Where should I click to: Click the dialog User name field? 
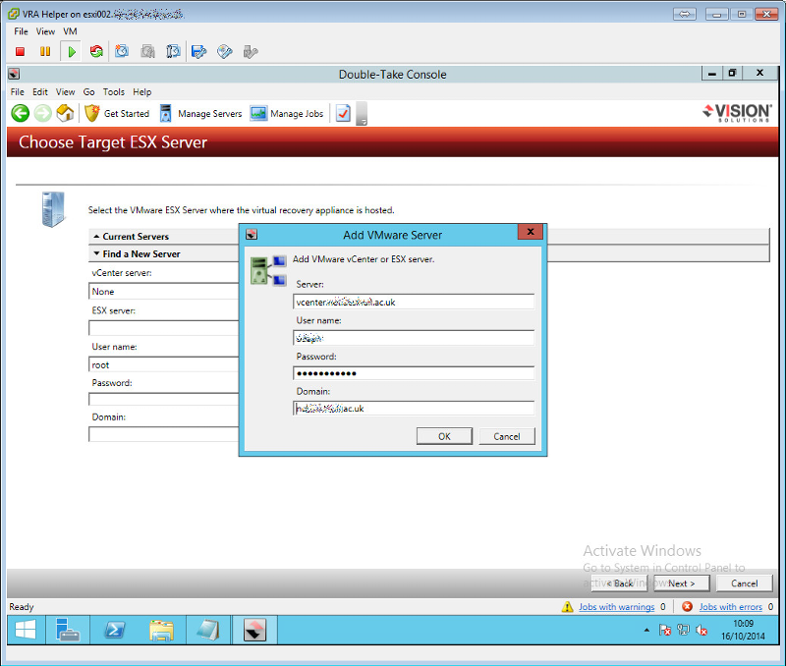coord(414,338)
